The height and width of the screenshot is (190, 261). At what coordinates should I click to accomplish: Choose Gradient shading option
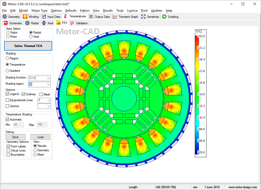(7, 71)
